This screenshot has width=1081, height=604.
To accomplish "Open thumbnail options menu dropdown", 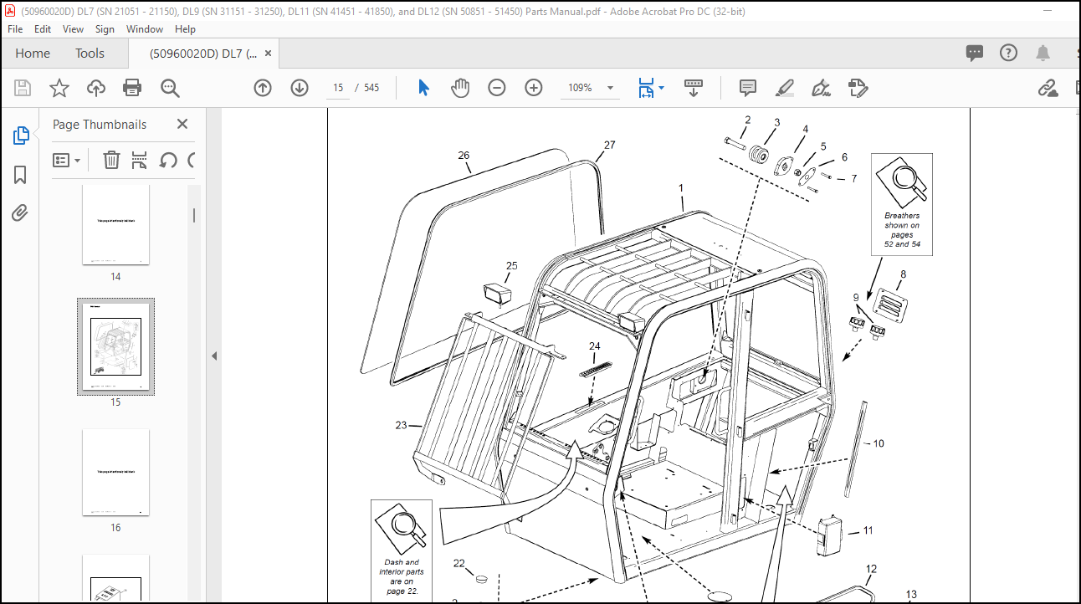I will coord(67,160).
